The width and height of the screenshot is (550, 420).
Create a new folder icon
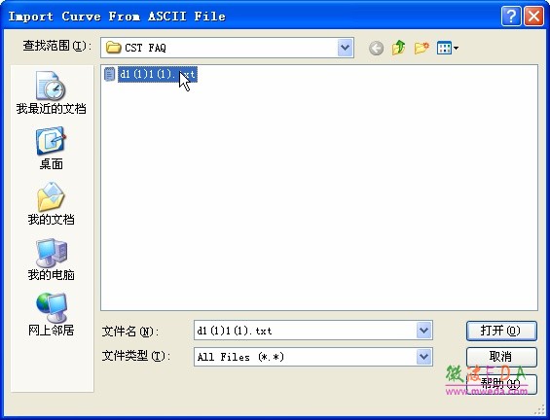coord(422,48)
